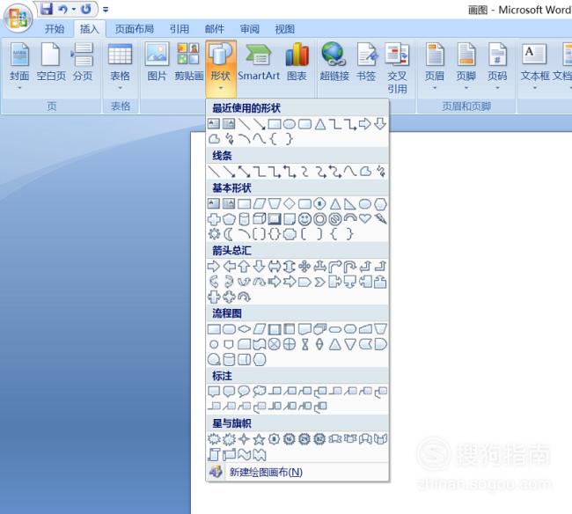Save the document via Quick Access toolbar
Screen dimensions: 572x514
tap(47, 9)
